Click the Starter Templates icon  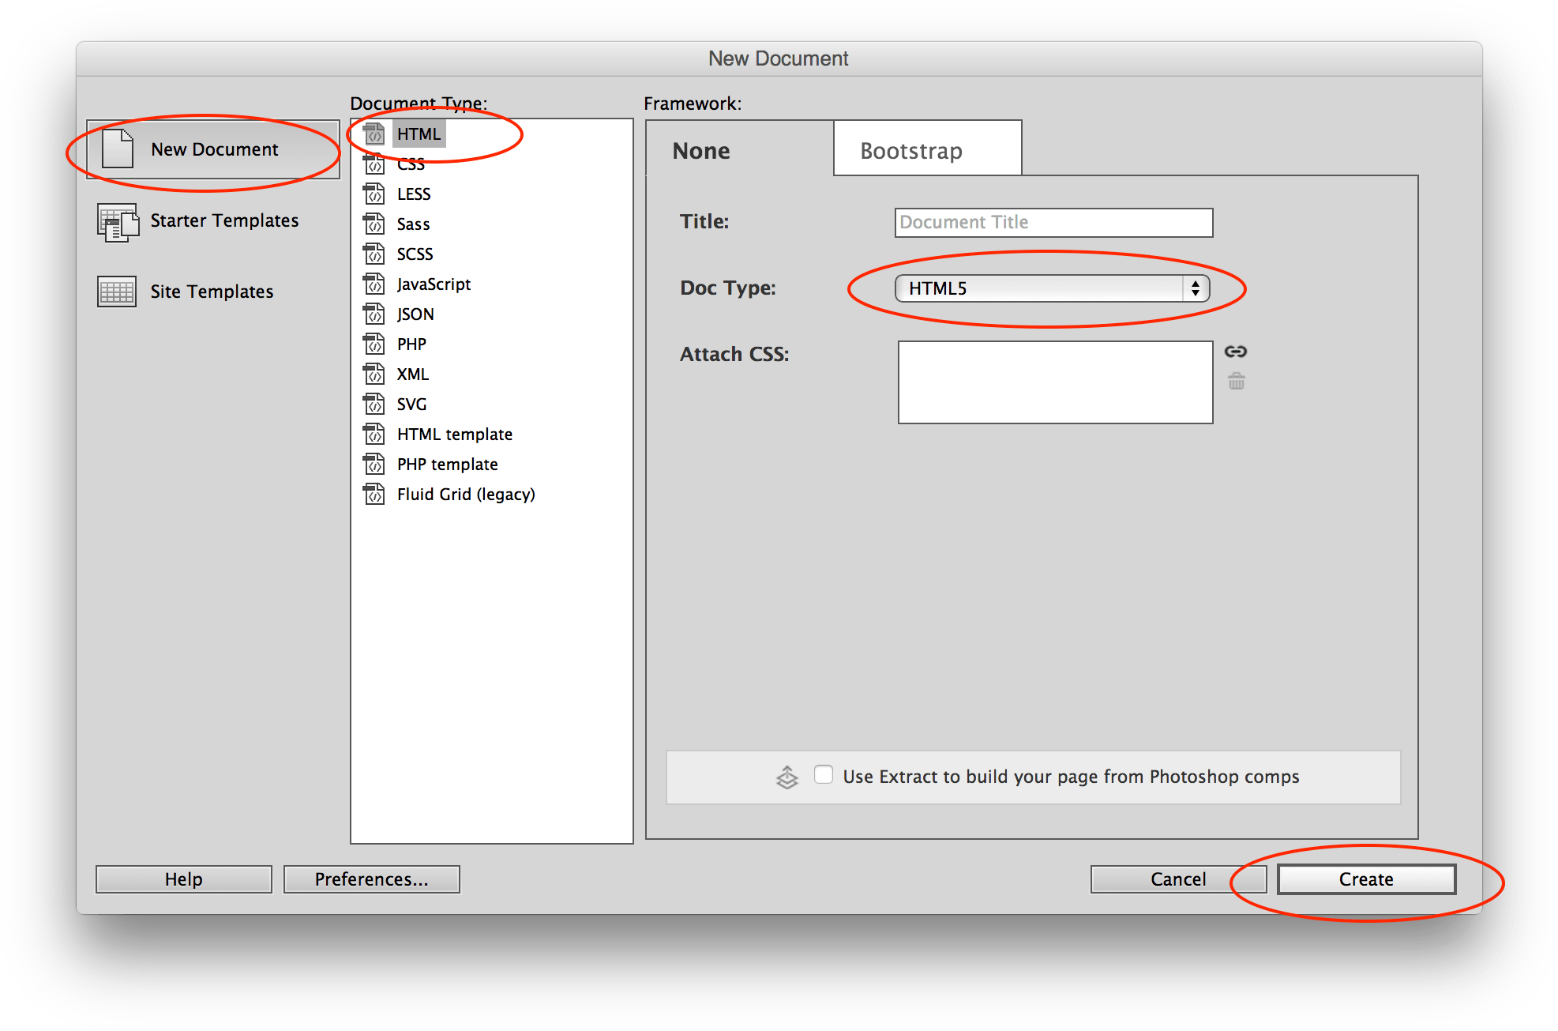click(x=118, y=222)
